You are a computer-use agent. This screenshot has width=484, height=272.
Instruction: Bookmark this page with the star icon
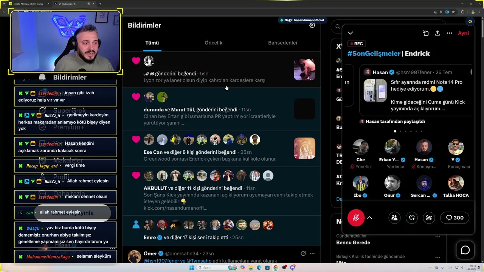tap(453, 12)
